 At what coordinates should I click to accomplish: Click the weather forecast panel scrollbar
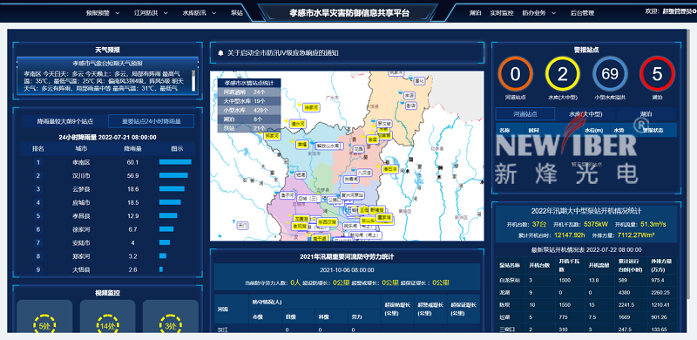[193, 81]
